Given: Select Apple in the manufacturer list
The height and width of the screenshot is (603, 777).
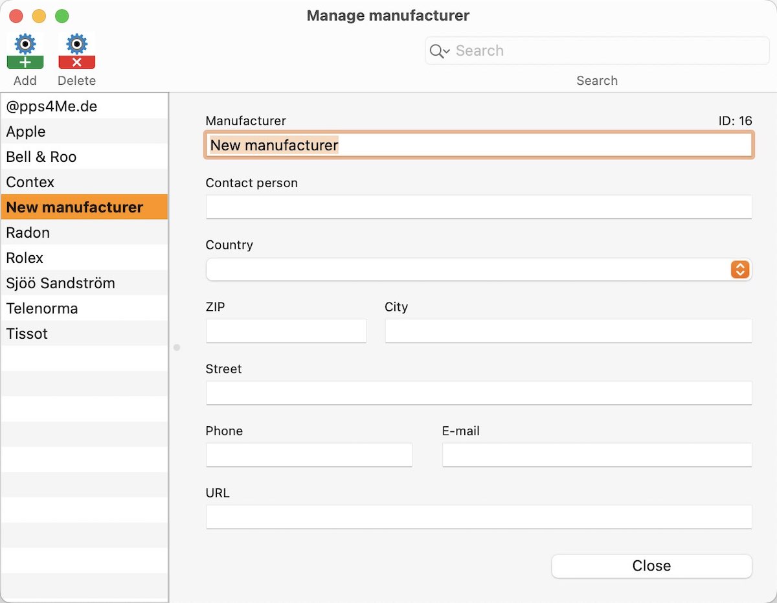Looking at the screenshot, I should click(x=84, y=131).
